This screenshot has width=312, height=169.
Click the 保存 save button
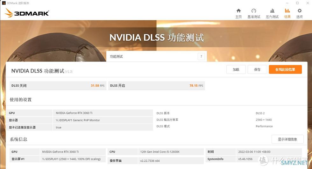(257, 70)
